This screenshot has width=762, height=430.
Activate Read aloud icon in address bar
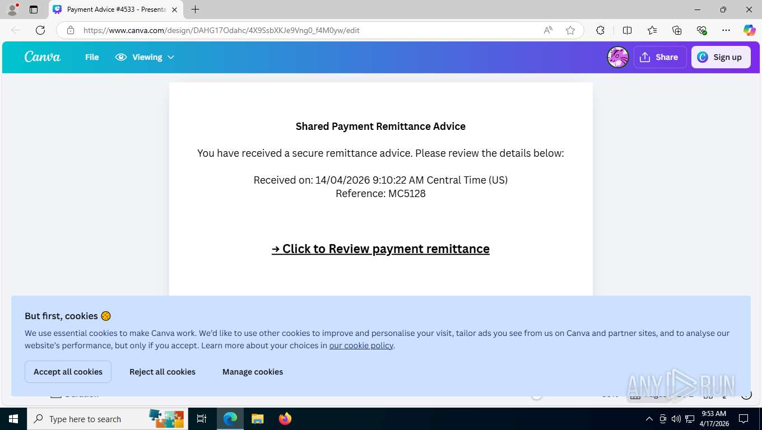coord(548,30)
